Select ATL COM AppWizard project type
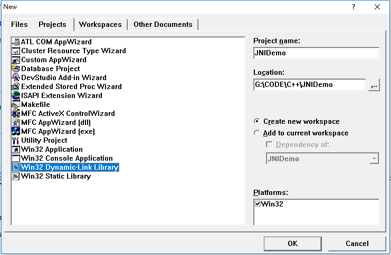 tap(56, 42)
